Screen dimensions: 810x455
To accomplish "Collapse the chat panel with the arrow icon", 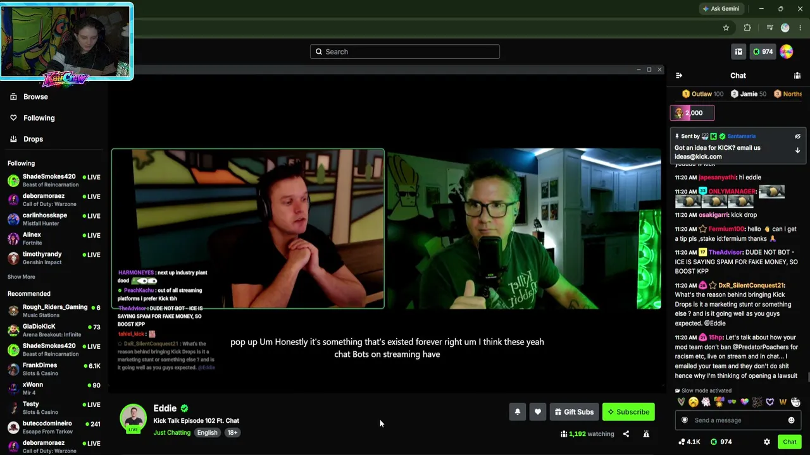I will 679,75.
